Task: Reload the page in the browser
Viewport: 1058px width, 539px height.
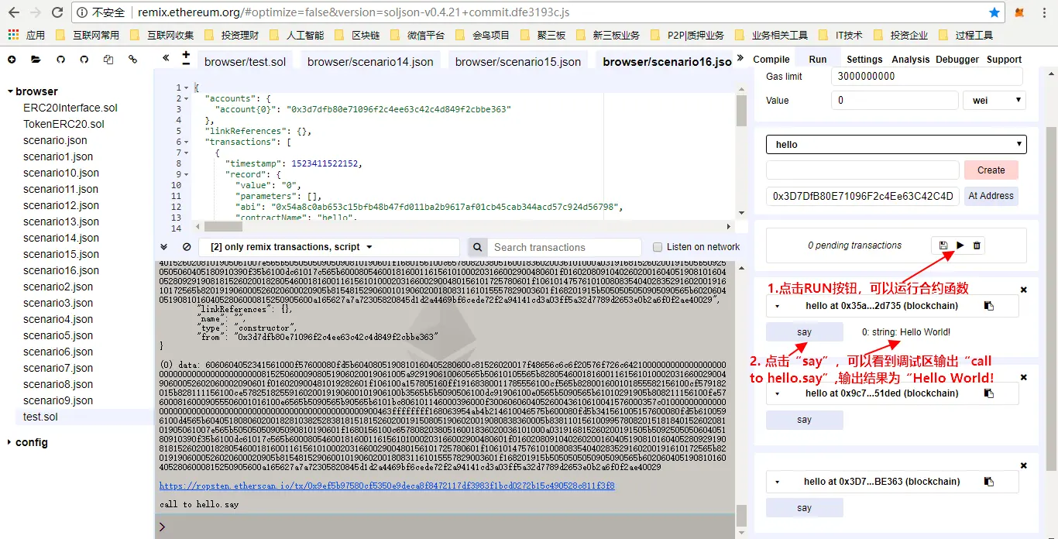Action: [57, 12]
